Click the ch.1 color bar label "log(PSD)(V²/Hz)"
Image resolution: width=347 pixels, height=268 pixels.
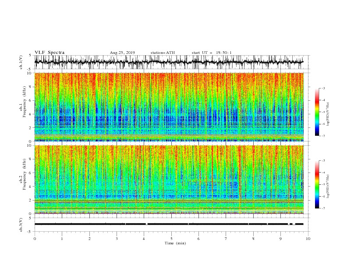[328, 114]
